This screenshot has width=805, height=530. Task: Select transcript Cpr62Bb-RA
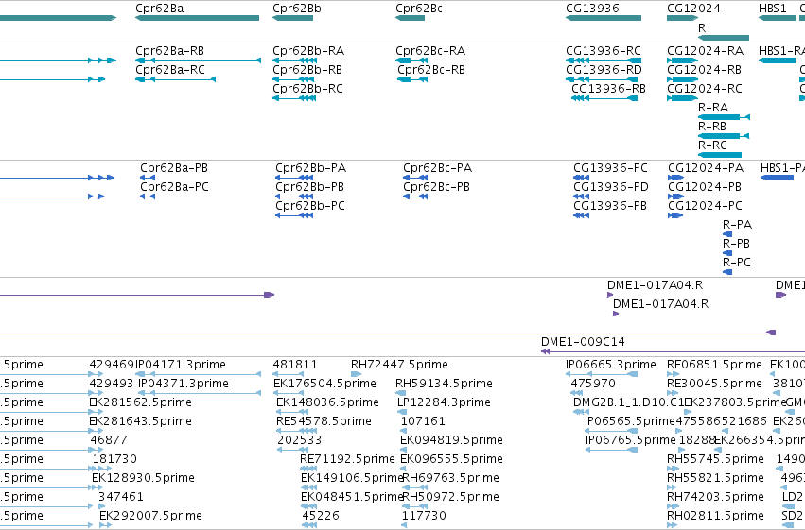[294, 60]
